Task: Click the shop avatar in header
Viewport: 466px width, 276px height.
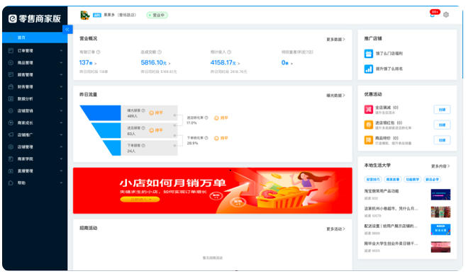Action: pyautogui.click(x=85, y=15)
